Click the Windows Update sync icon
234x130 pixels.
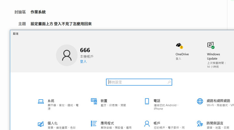pos(211,45)
